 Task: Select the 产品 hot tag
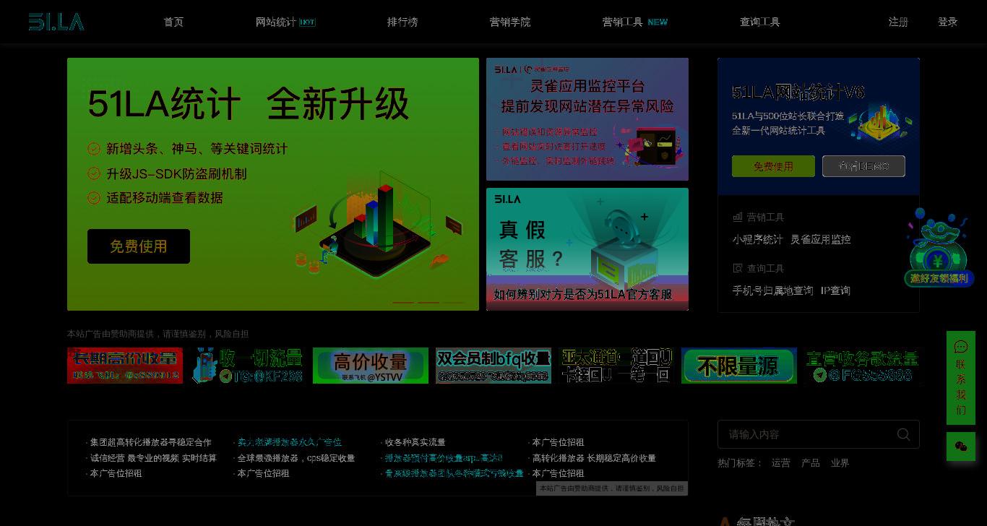811,462
